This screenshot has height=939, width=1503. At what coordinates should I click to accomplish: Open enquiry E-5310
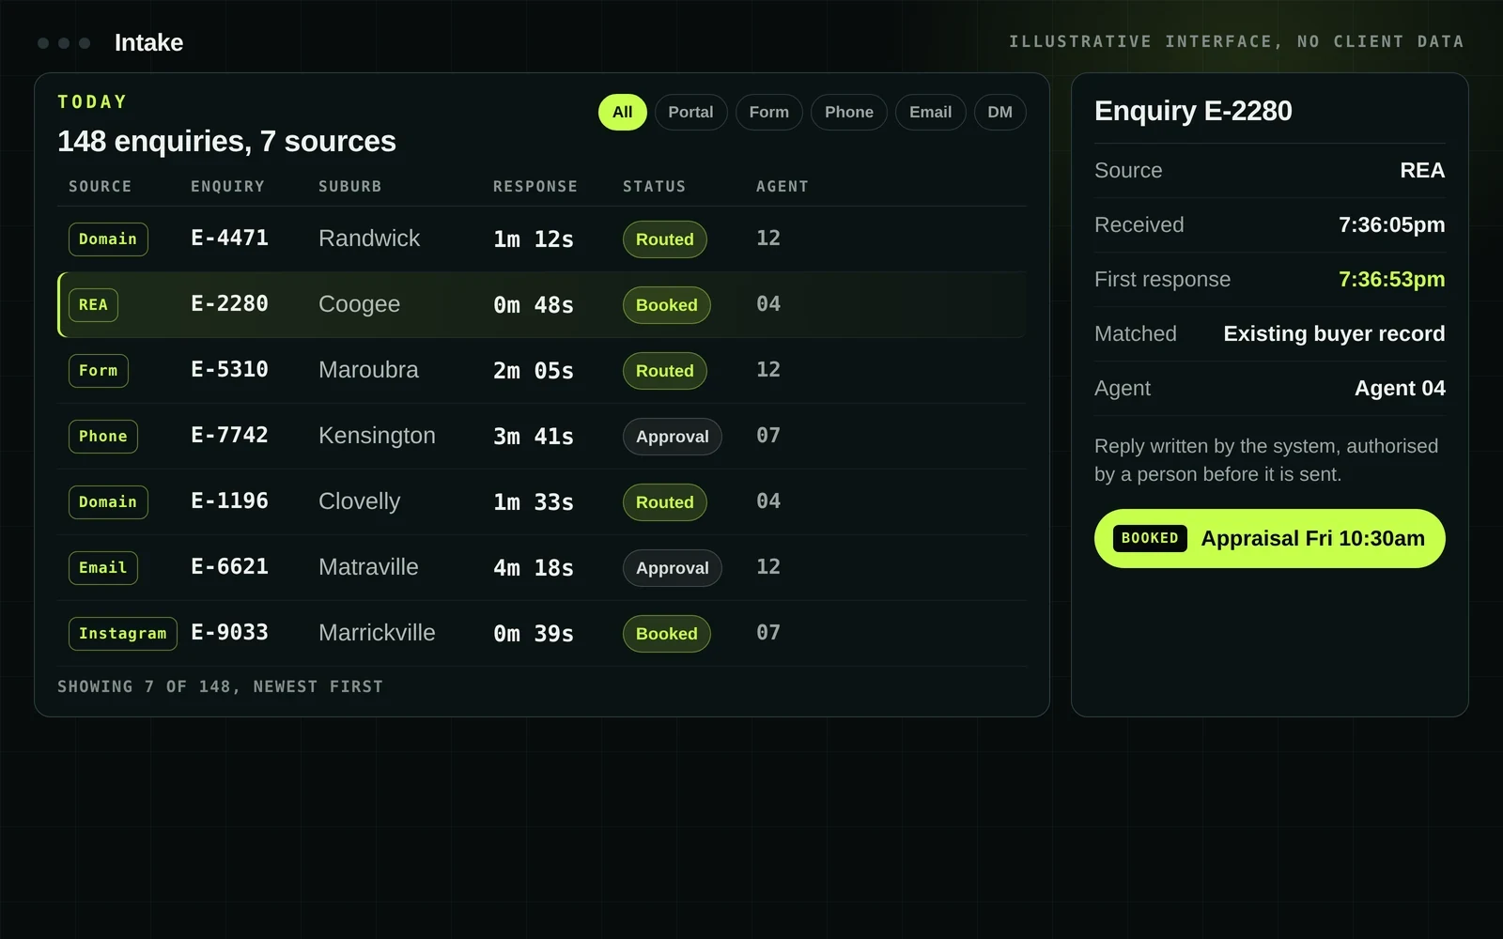[x=229, y=369]
